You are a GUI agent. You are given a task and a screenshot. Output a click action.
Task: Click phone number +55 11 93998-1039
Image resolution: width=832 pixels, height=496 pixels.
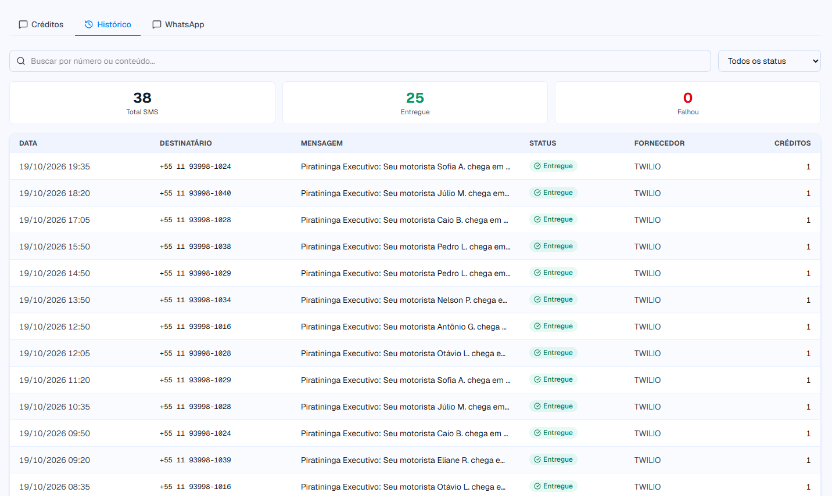pyautogui.click(x=195, y=460)
